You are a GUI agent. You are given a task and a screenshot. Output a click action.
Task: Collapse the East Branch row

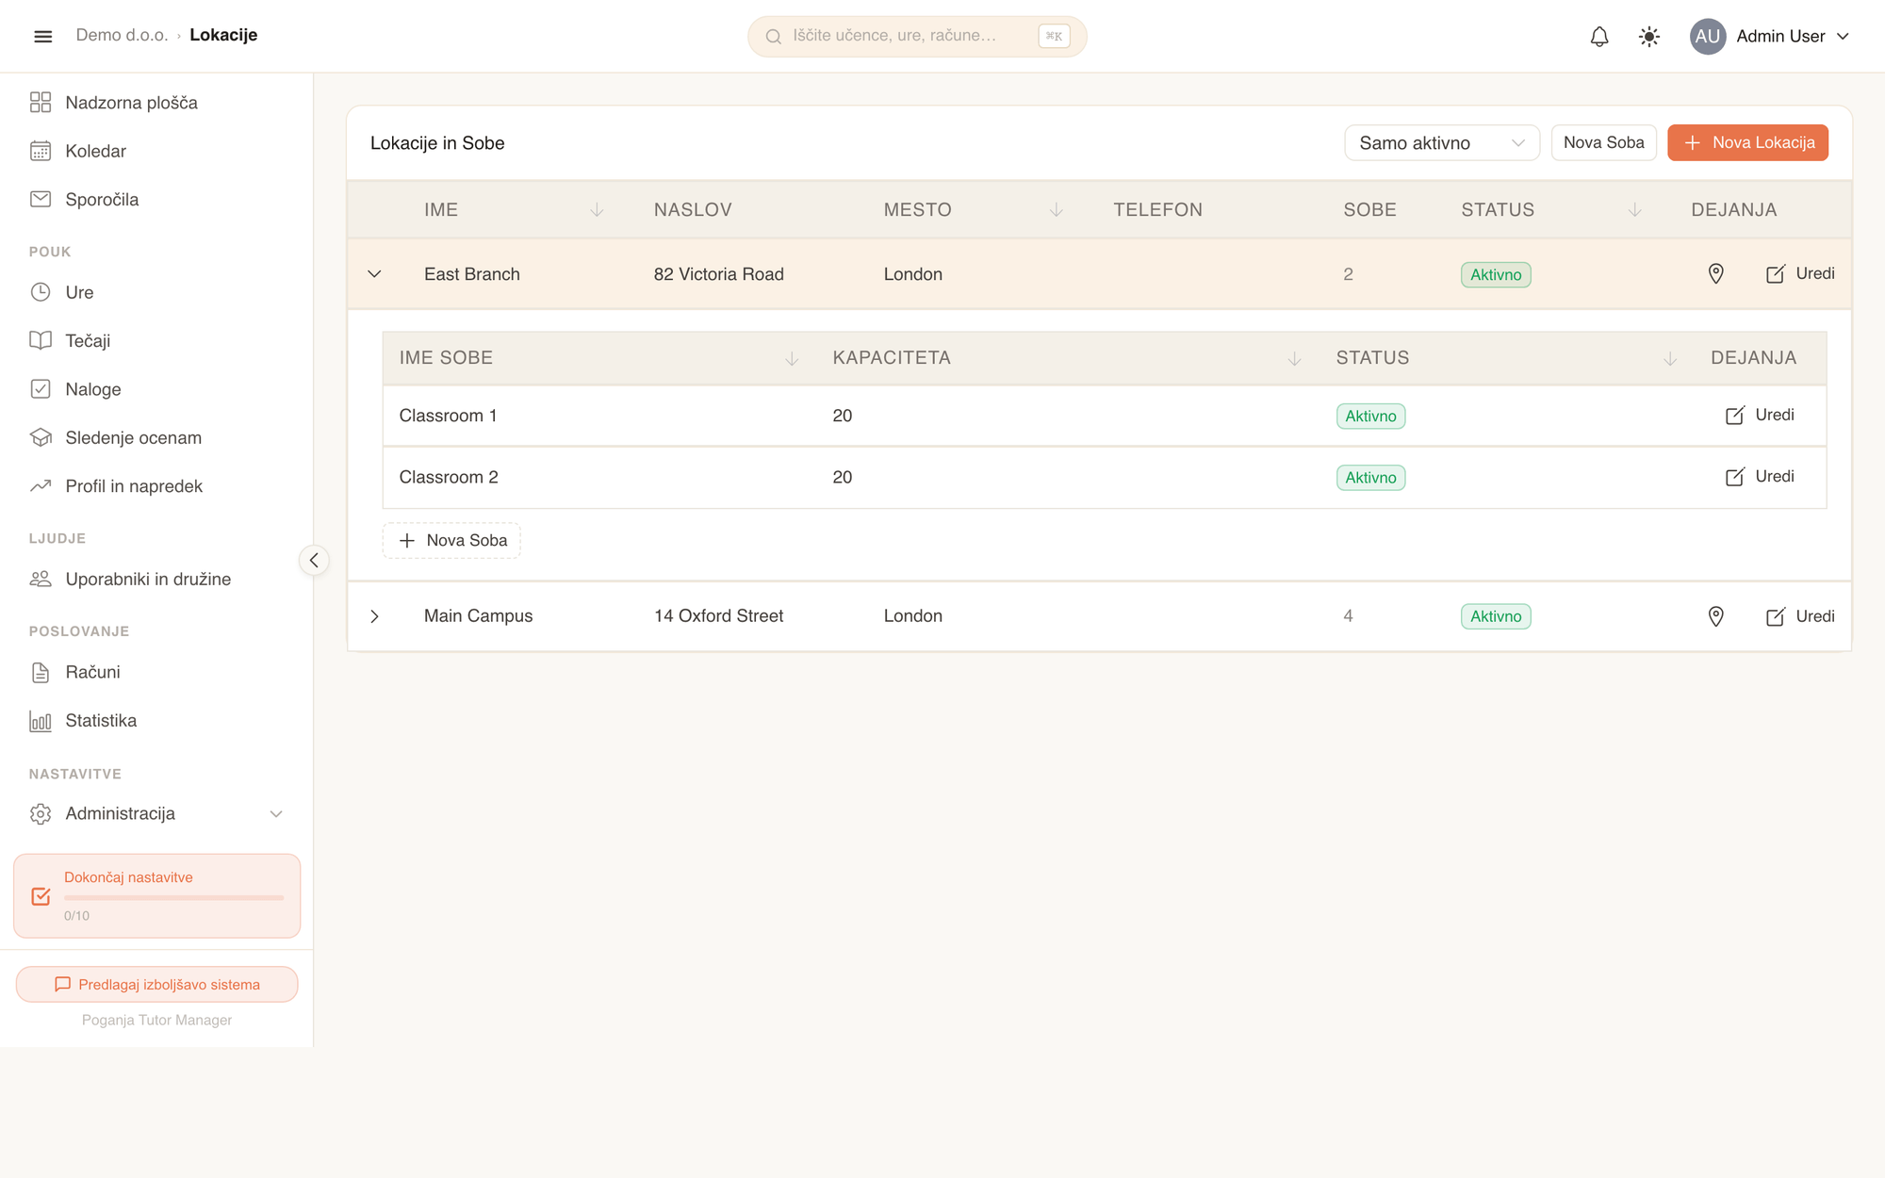(x=374, y=274)
